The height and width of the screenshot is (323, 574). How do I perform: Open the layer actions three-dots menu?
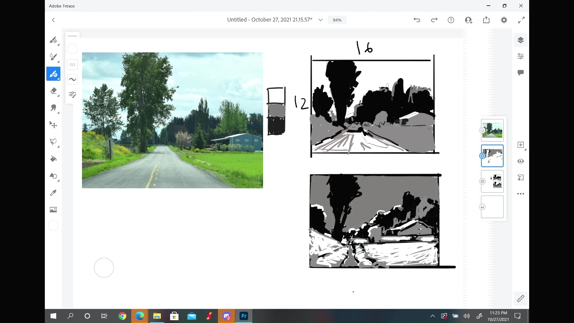click(520, 194)
